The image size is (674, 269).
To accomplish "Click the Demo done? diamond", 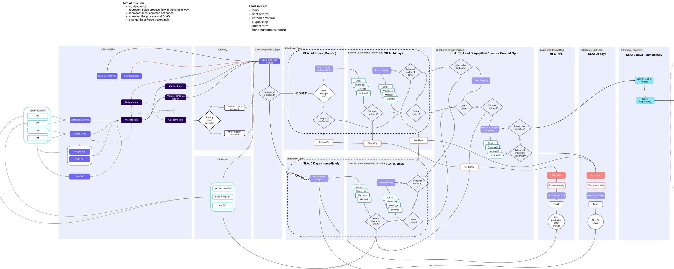I will [x=464, y=107].
